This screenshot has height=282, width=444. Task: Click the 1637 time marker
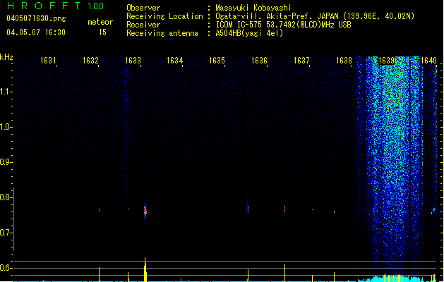point(301,61)
